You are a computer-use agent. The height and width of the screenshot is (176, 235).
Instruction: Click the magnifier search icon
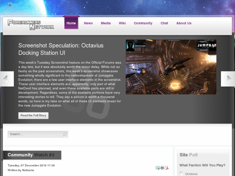65,134
